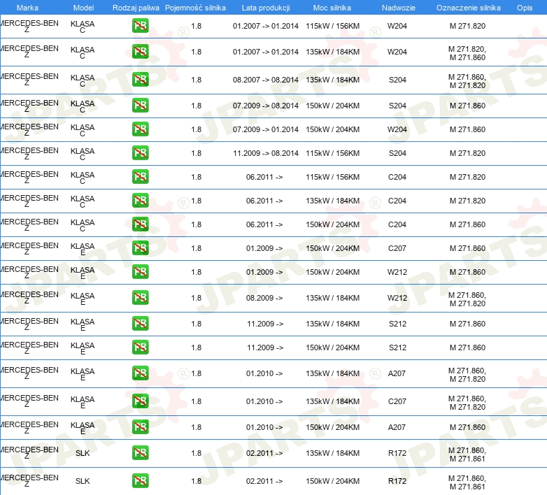
Task: Select the R172 body cell in the SLK 135kW row
Action: coord(397,453)
